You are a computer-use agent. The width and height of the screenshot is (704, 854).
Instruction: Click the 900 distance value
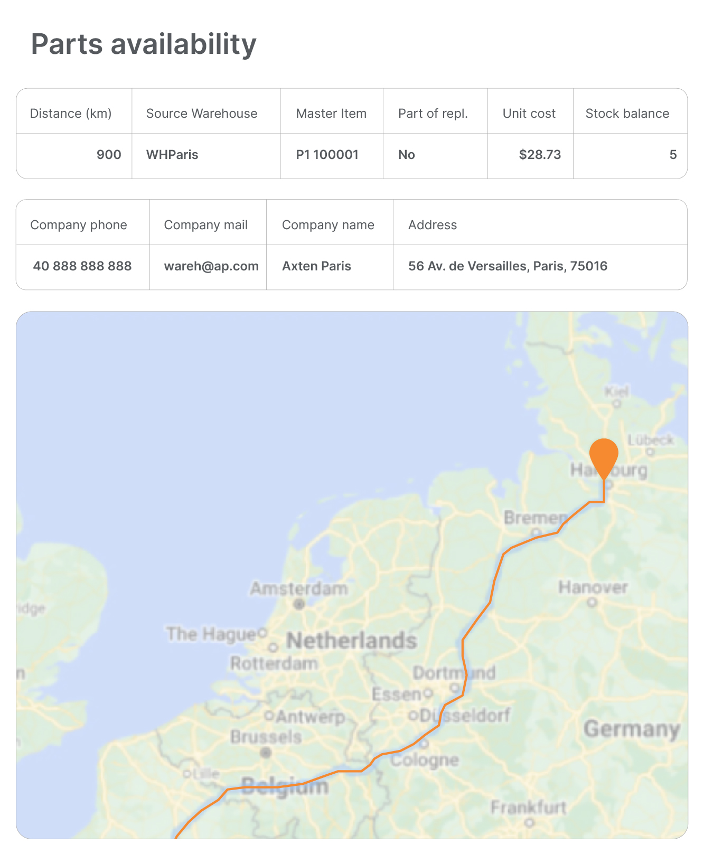pos(109,155)
